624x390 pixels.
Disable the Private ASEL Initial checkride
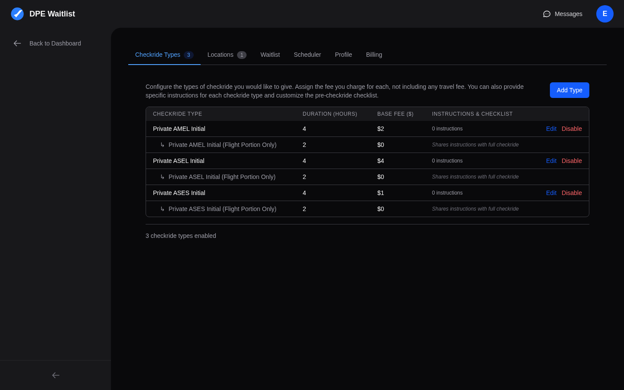572,161
